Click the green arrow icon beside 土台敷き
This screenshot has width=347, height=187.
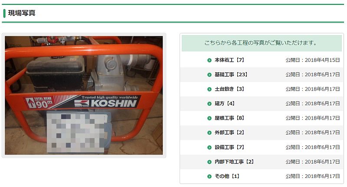coord(210,89)
